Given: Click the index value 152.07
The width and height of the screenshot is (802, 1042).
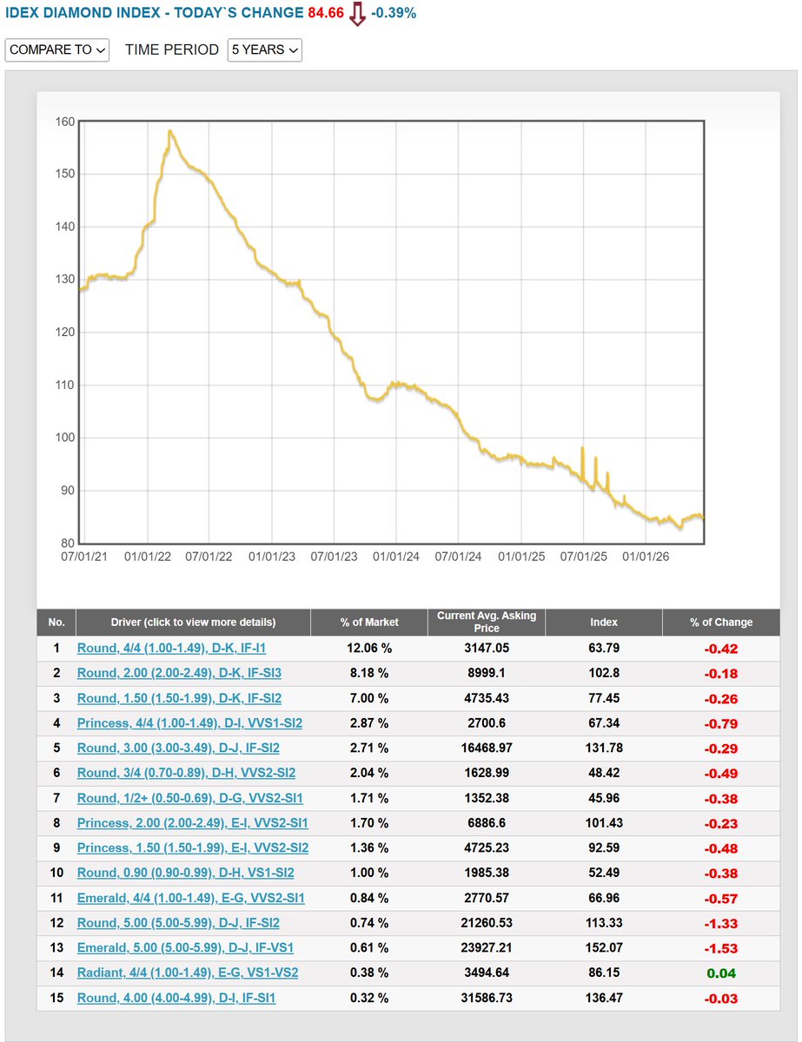Looking at the screenshot, I should pyautogui.click(x=604, y=947).
